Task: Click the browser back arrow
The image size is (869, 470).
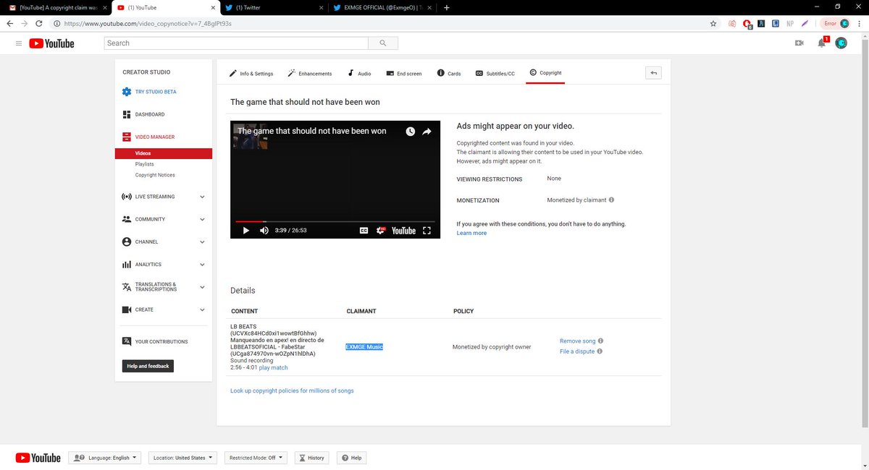Action: pos(10,23)
